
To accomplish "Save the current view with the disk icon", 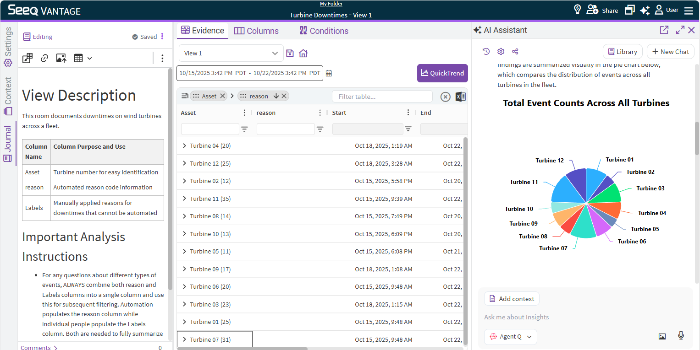I will (x=290, y=53).
